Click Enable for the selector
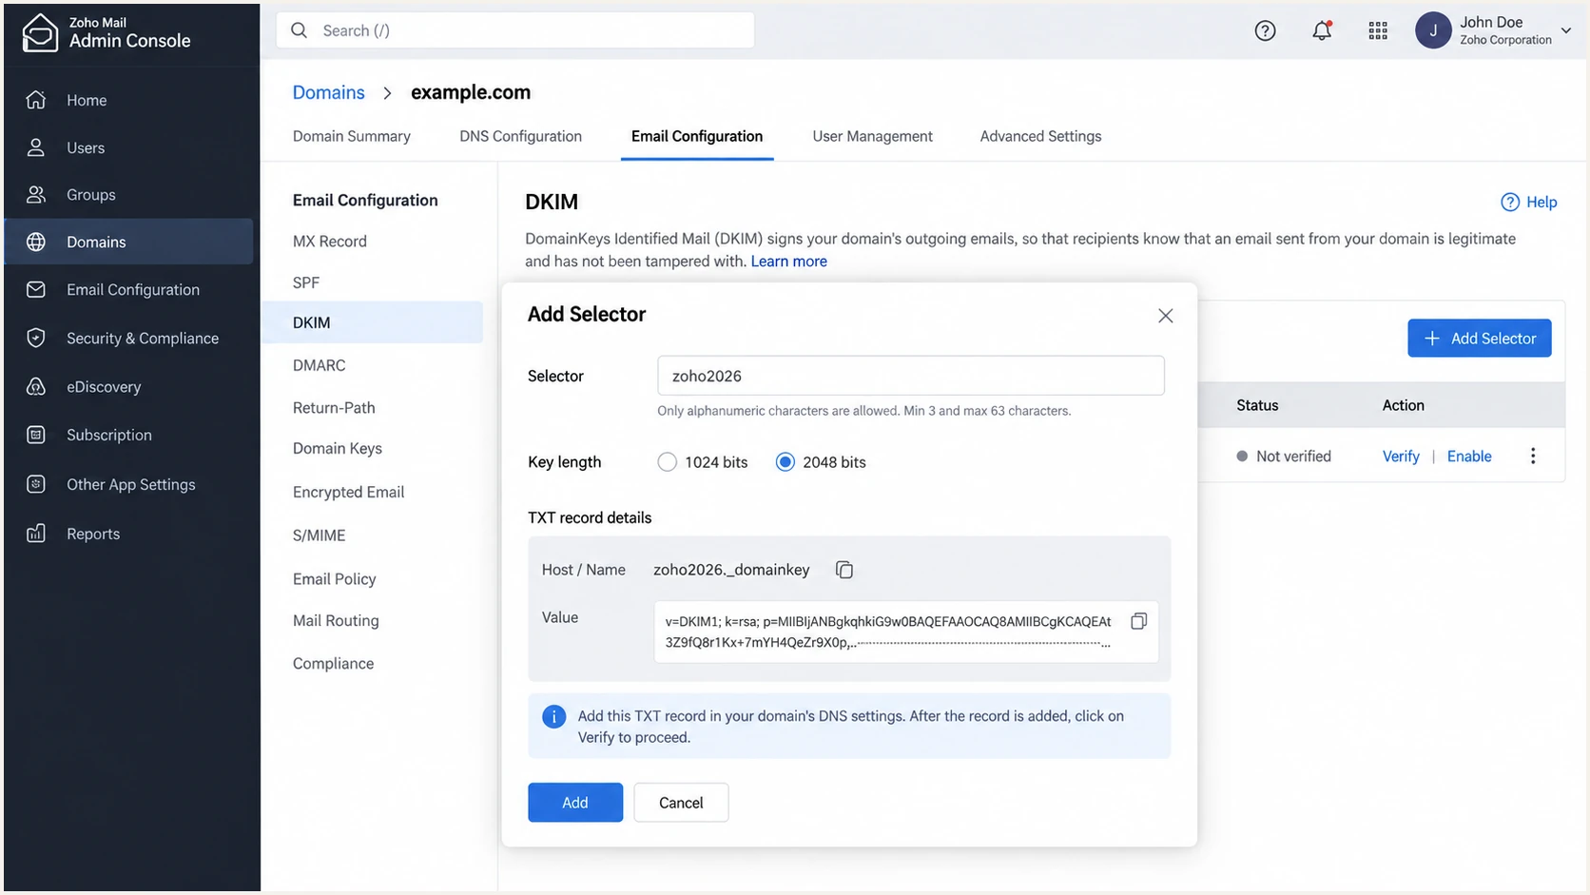 point(1469,457)
